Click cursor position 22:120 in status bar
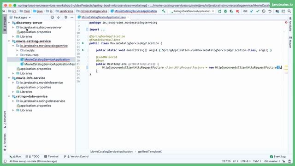 pyautogui.click(x=226, y=161)
